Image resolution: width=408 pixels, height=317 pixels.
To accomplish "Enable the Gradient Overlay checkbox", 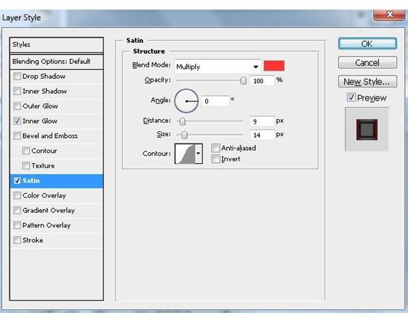I will (x=17, y=210).
